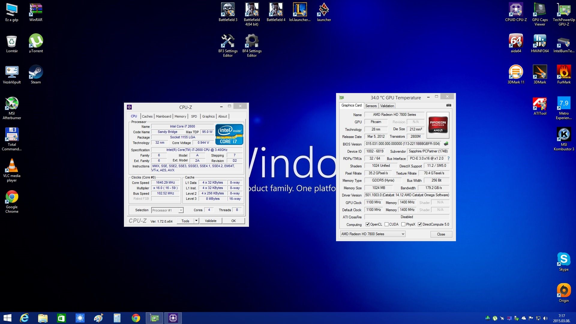Click the OK button in CPU-Z
This screenshot has height=324, width=576.
[x=233, y=221]
